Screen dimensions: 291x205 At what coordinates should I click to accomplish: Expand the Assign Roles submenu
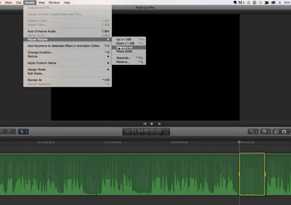tap(68, 69)
